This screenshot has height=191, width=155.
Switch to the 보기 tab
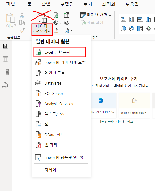(88, 4)
